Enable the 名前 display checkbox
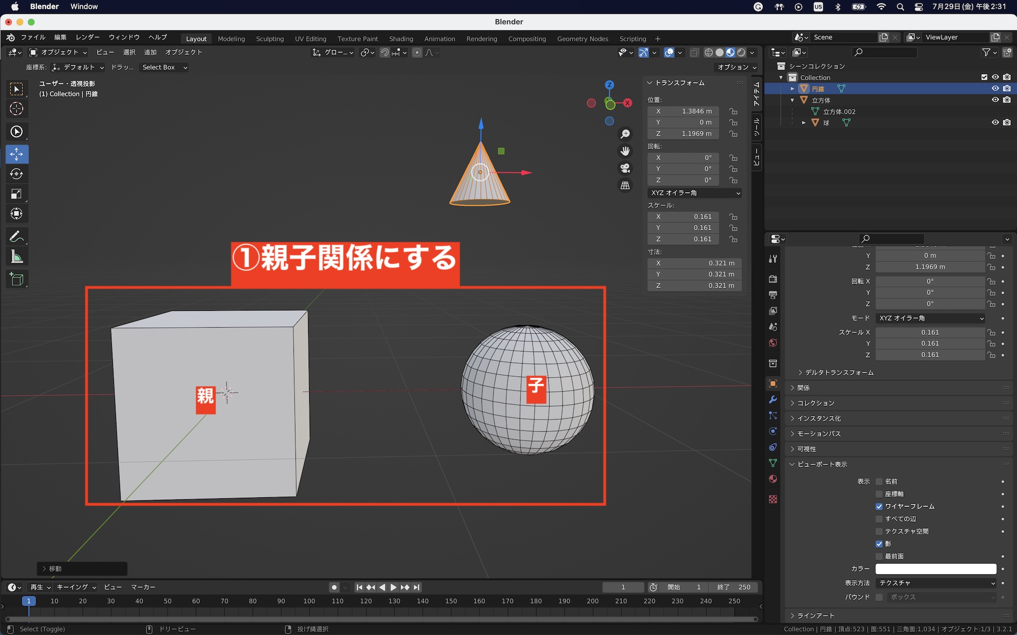 pos(879,482)
